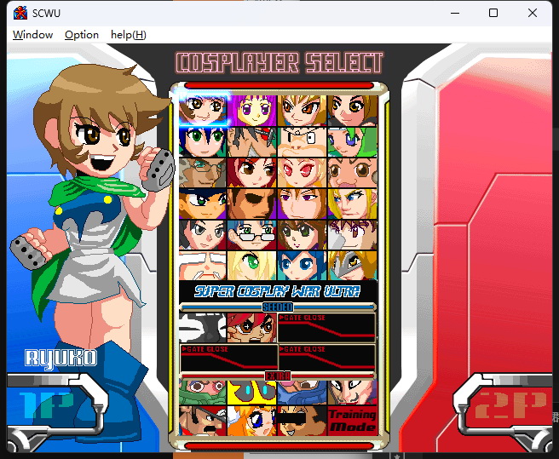
Task: Pick the censored-eyes character in extra row
Action: click(x=302, y=421)
